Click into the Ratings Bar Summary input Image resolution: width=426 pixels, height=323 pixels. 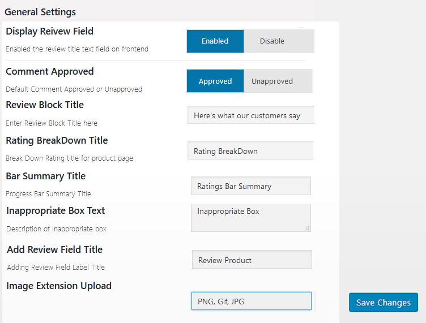coord(251,186)
